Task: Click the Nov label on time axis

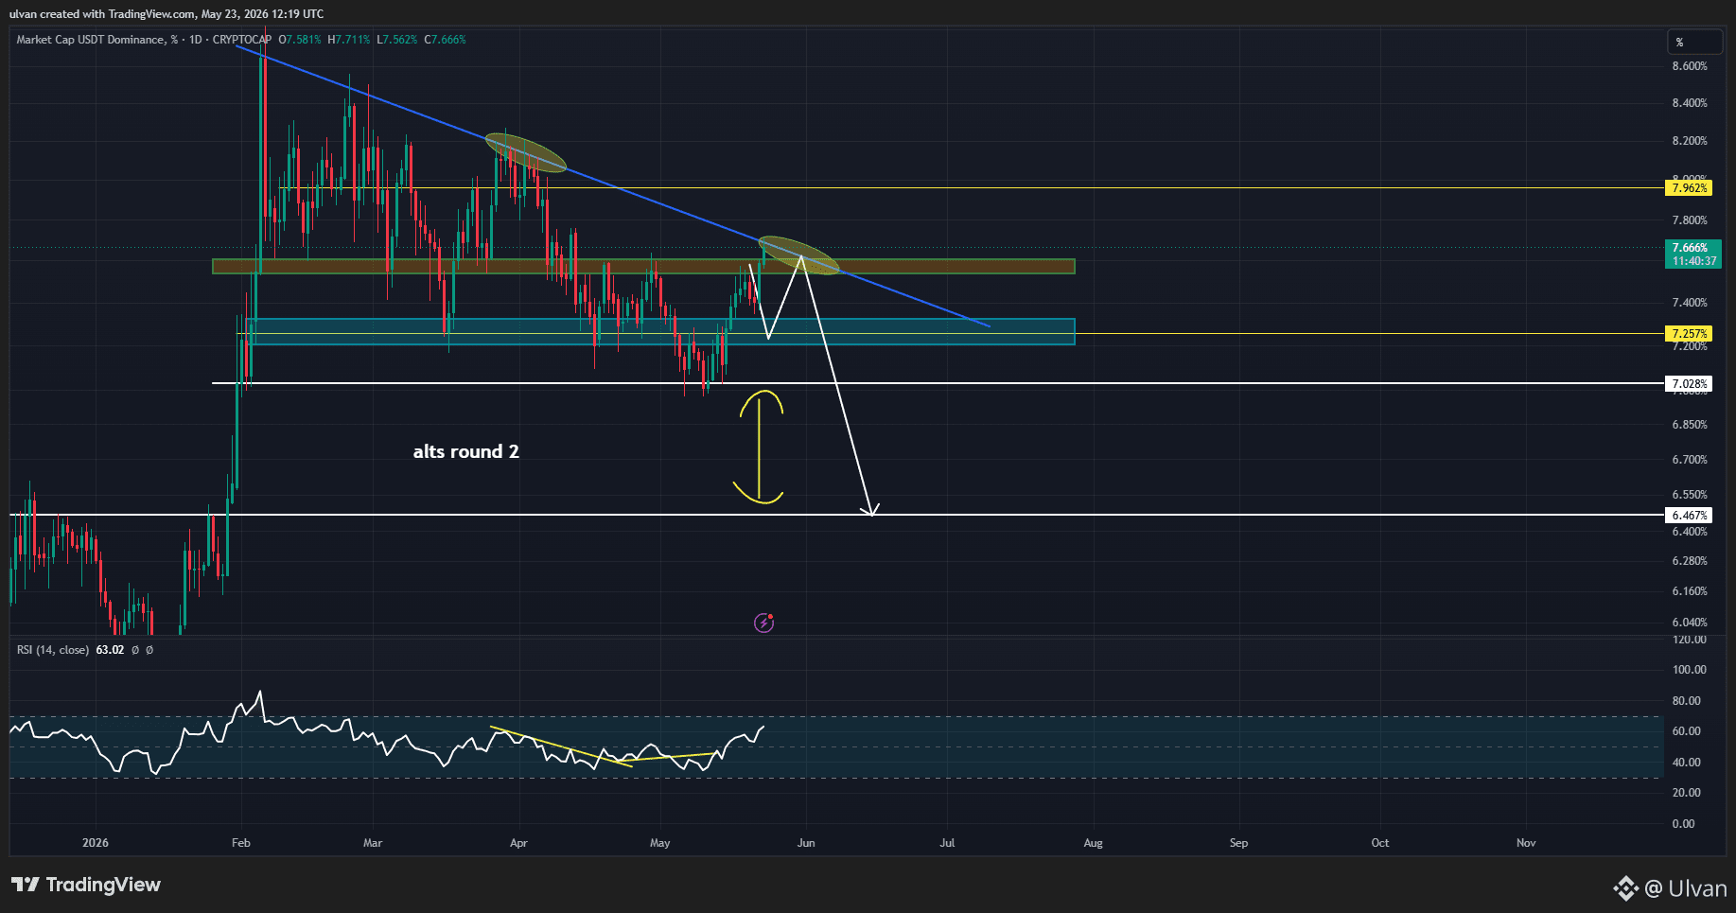Action: tap(1526, 843)
